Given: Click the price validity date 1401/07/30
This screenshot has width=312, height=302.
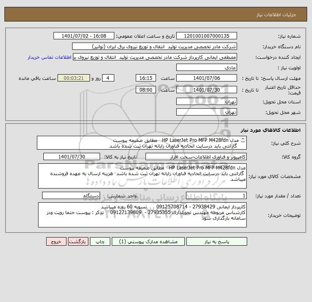Looking at the screenshot, I should point(207,90).
